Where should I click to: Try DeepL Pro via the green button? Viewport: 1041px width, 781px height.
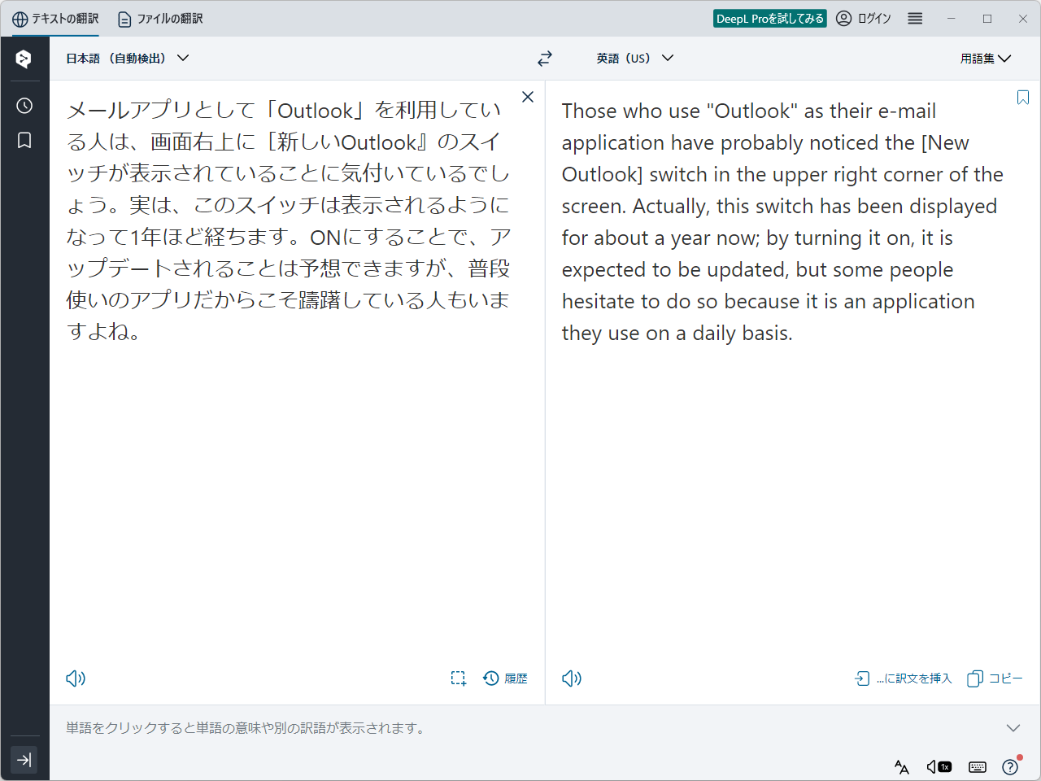click(x=769, y=17)
